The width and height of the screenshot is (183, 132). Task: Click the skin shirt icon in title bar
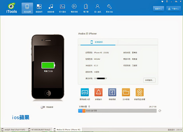tap(162, 1)
